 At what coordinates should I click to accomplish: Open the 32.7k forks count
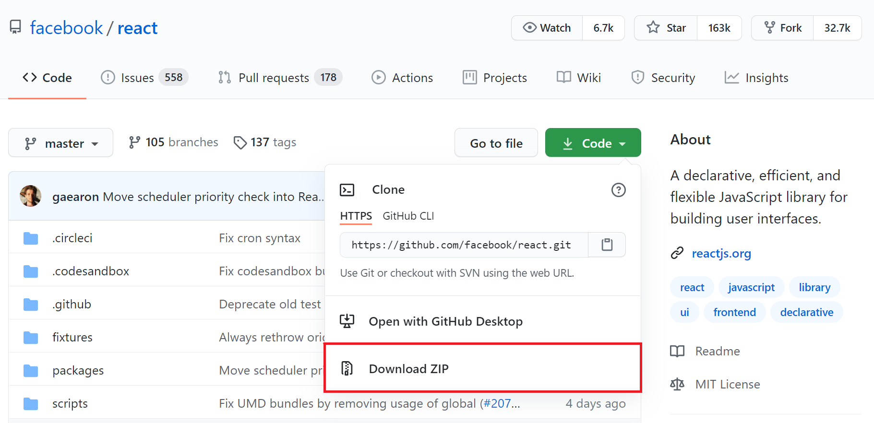[837, 28]
